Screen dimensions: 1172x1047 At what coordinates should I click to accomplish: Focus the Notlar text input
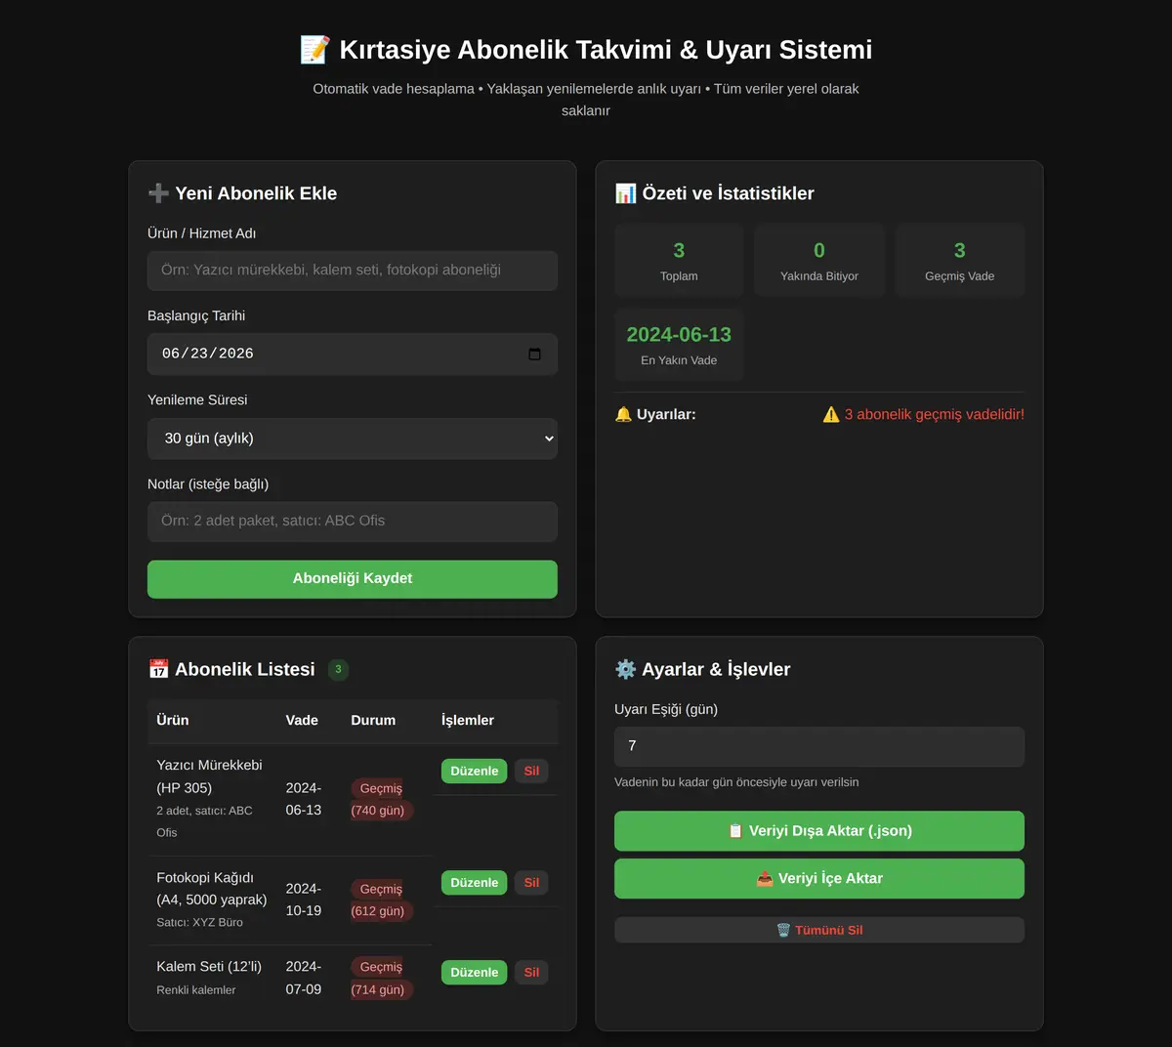(x=353, y=522)
